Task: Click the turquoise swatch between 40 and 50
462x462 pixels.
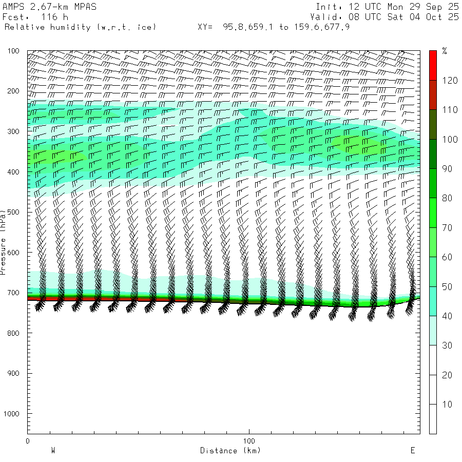Action: point(433,301)
